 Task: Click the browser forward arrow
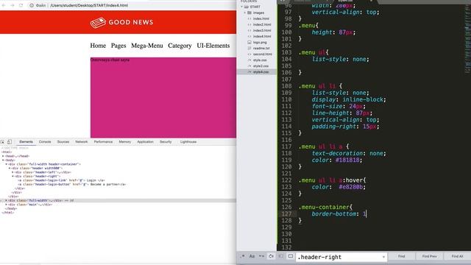[x=13, y=5]
